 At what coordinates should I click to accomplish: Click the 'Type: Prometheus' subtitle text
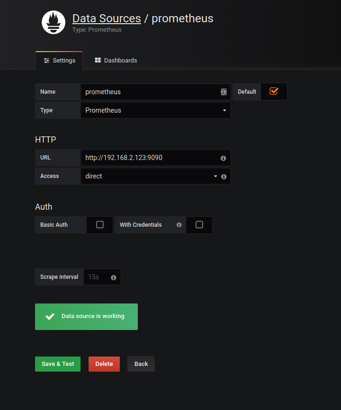(97, 30)
